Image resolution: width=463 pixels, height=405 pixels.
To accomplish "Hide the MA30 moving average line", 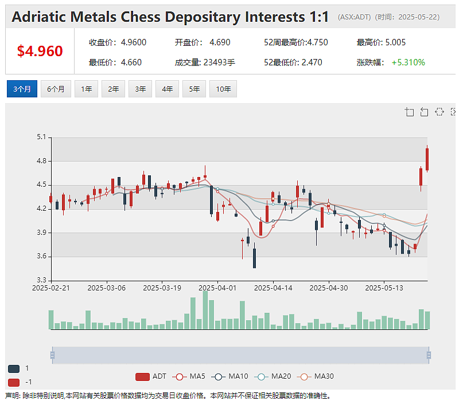I will point(316,376).
